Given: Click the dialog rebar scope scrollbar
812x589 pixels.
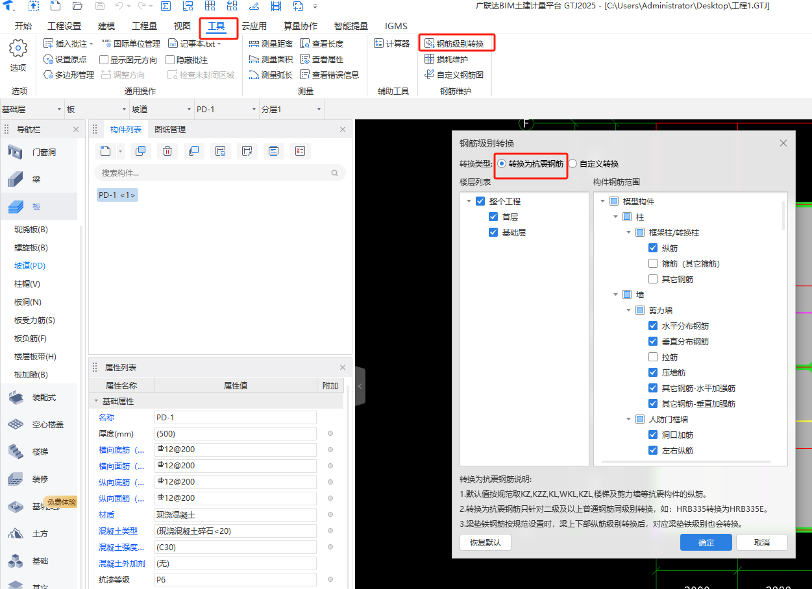Looking at the screenshot, I should (x=783, y=215).
